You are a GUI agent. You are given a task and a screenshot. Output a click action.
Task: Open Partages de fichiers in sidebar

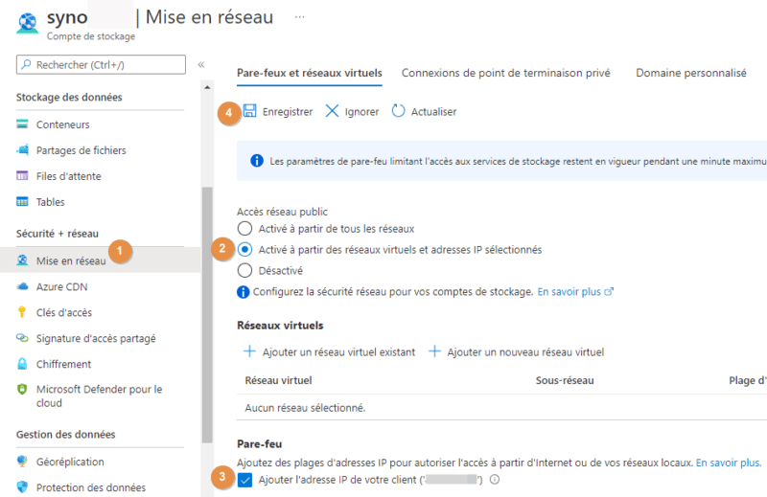pos(81,150)
